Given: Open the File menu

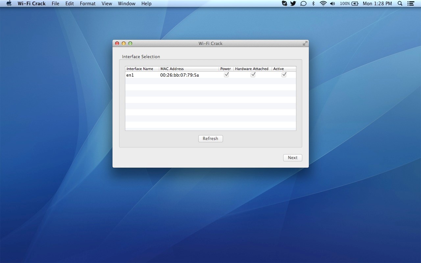Looking at the screenshot, I should [x=55, y=4].
